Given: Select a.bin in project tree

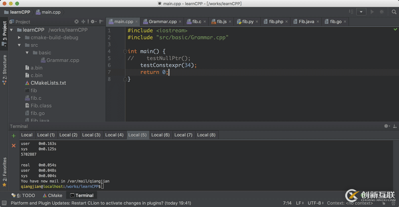Looking at the screenshot, I should [34, 68].
